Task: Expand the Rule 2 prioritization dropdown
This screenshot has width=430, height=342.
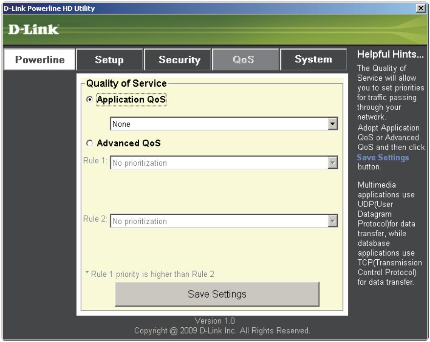Action: pyautogui.click(x=333, y=221)
